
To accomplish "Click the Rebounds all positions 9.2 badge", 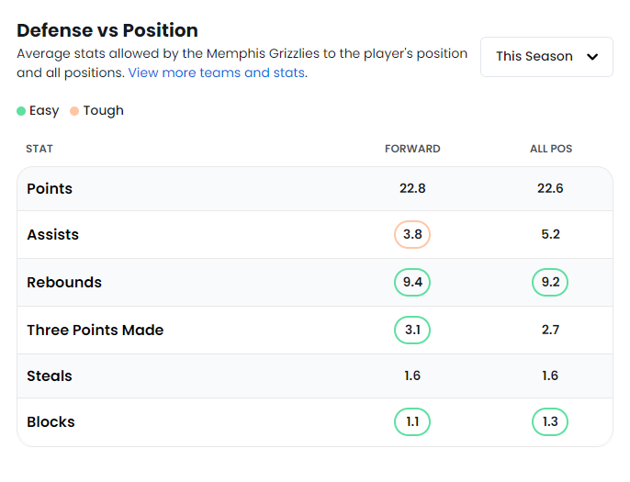I will click(x=550, y=283).
